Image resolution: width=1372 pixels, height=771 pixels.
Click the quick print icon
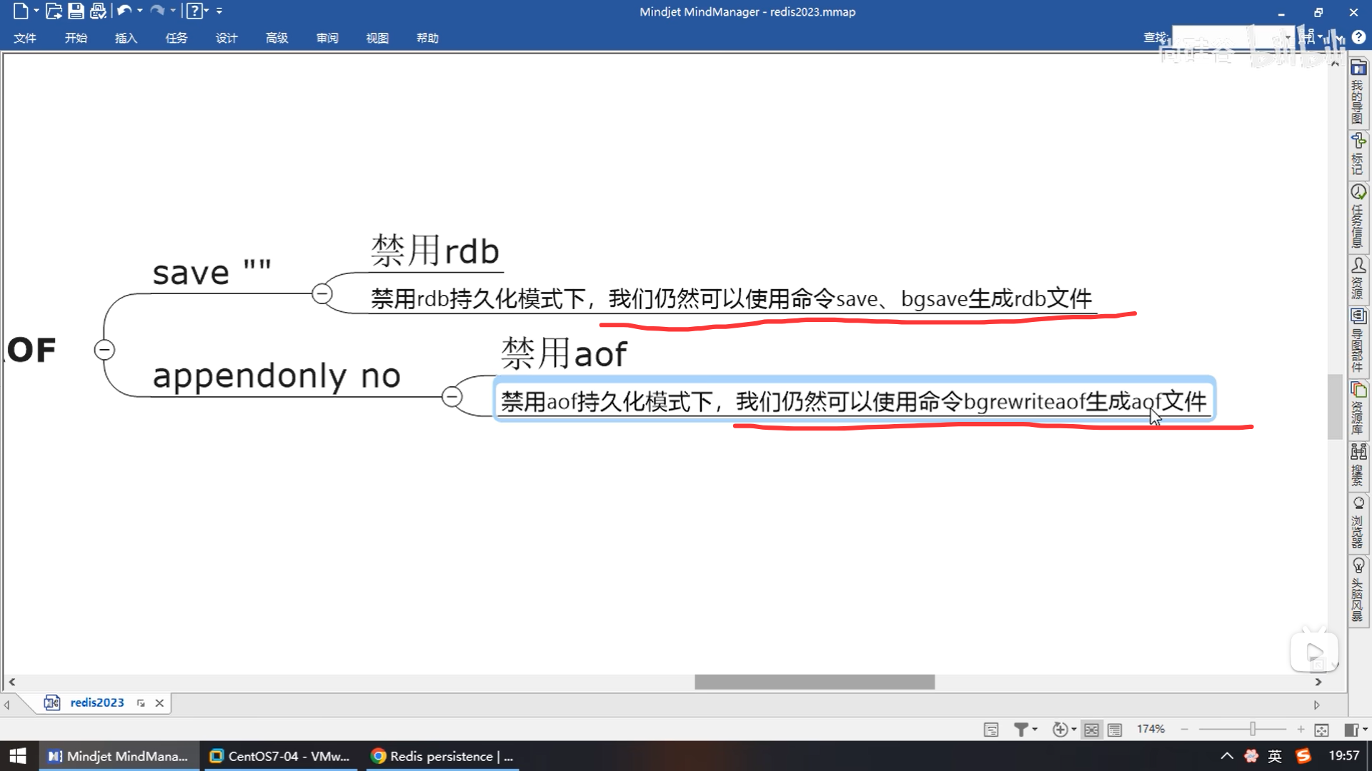pyautogui.click(x=98, y=11)
